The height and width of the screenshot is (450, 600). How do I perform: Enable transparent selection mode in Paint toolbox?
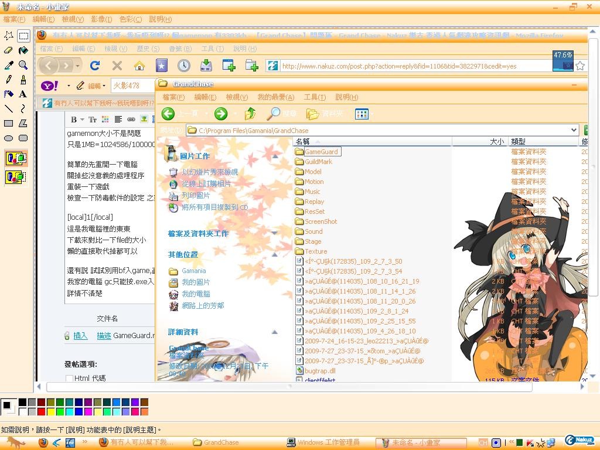click(16, 177)
